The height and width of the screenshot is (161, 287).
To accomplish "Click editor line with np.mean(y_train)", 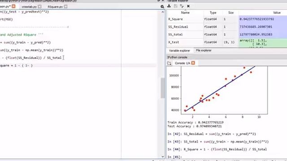I will tap(31, 50).
